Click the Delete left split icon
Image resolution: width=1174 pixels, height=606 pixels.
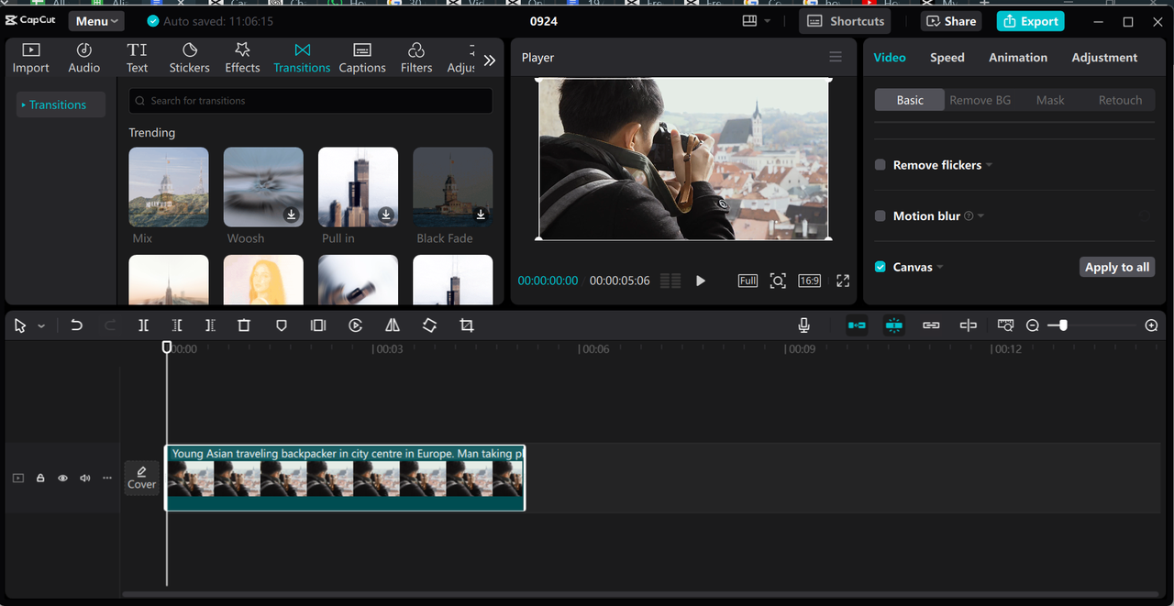[x=177, y=325]
